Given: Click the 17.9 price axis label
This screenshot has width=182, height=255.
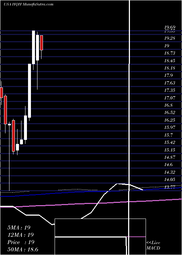Looking at the screenshot, I should [x=169, y=75].
